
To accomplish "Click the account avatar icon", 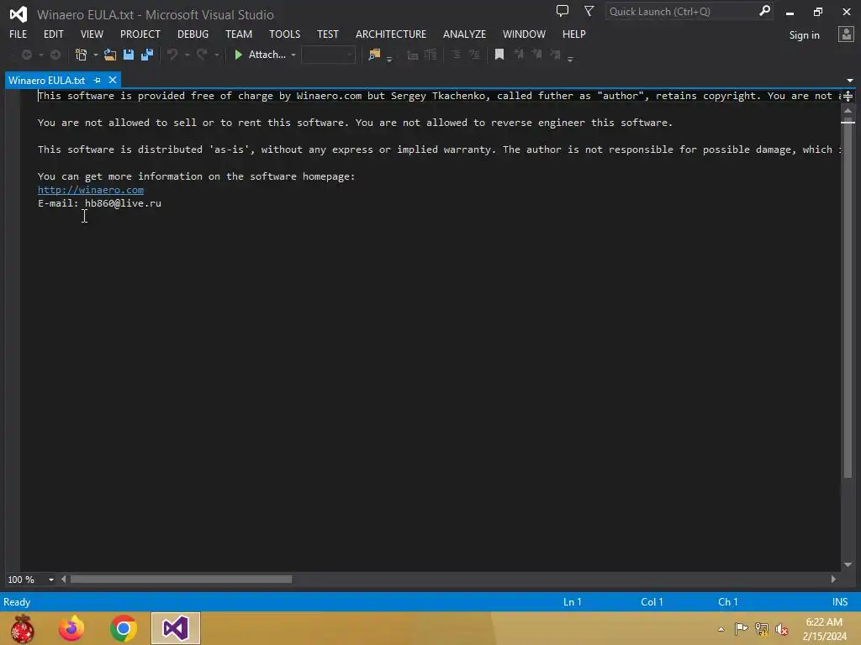I will pyautogui.click(x=846, y=34).
